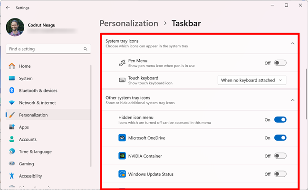Screen dimensions: 308x190
Task: Click the Personalization paintbrush icon
Action: click(x=12, y=115)
